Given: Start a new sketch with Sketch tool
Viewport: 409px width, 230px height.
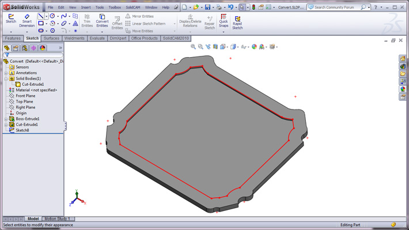Looking at the screenshot, I should click(11, 19).
